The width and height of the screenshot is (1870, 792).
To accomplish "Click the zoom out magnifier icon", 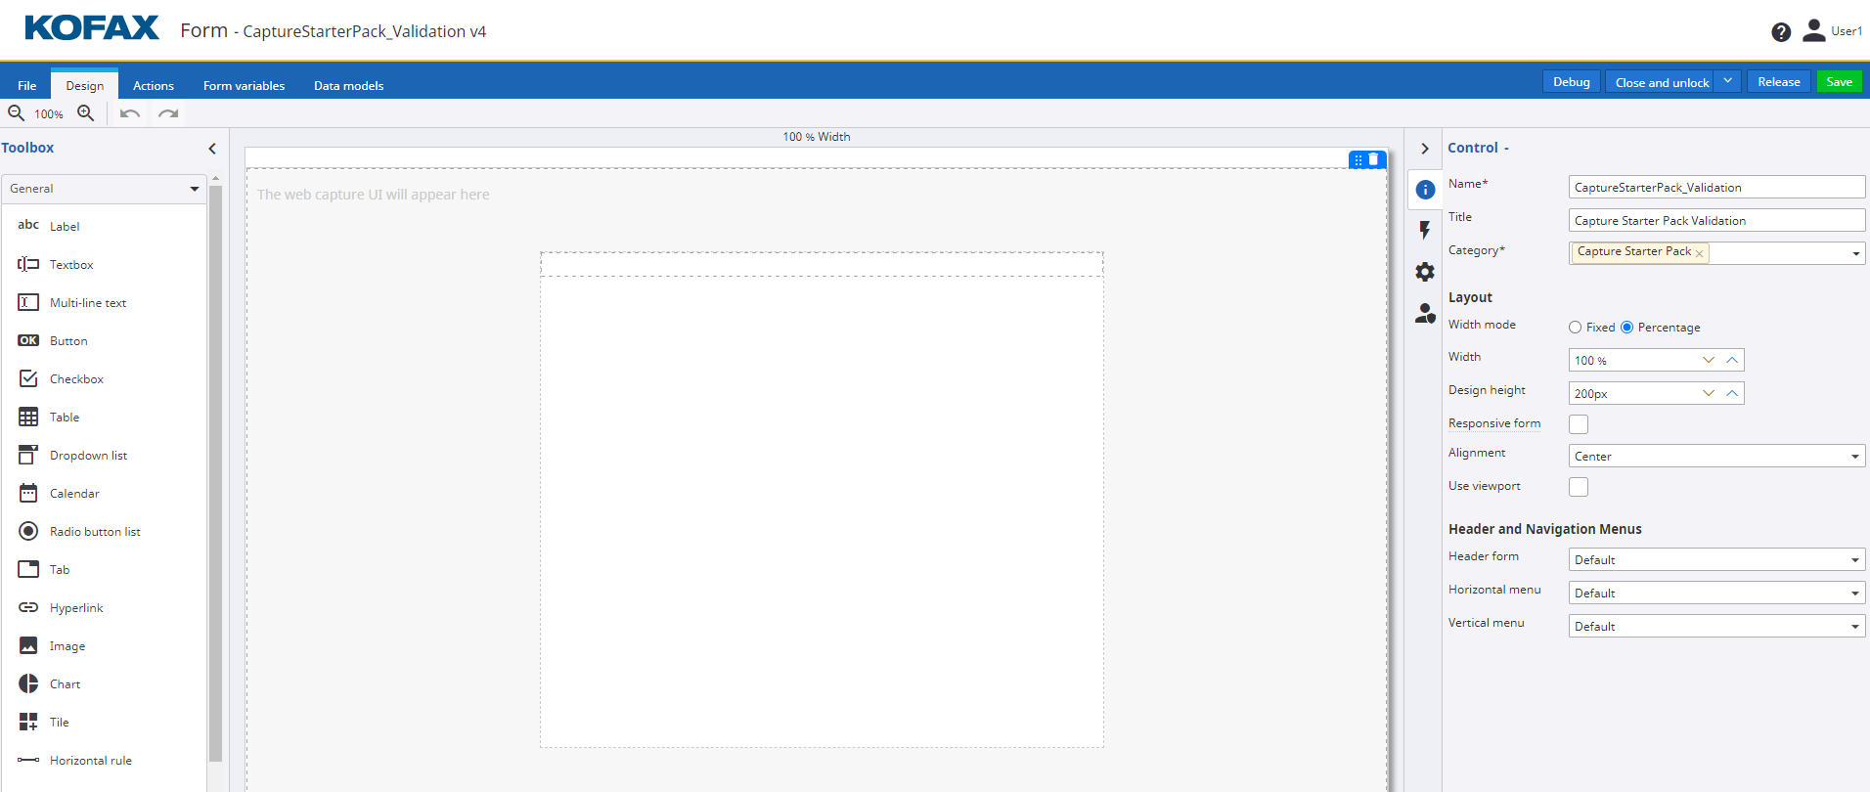I will 17,113.
